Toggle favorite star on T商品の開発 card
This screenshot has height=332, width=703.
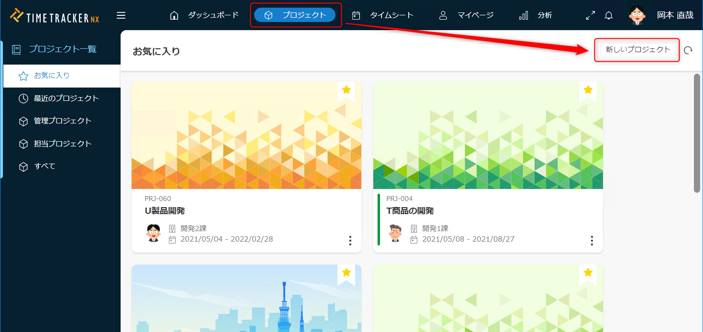(x=588, y=90)
